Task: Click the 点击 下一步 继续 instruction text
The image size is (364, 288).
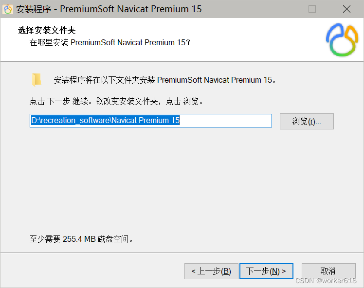Action: pyautogui.click(x=116, y=101)
